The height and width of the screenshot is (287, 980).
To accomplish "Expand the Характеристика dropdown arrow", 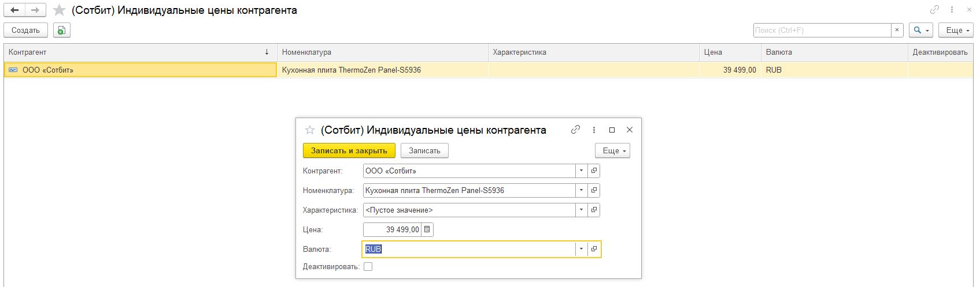I will [581, 210].
